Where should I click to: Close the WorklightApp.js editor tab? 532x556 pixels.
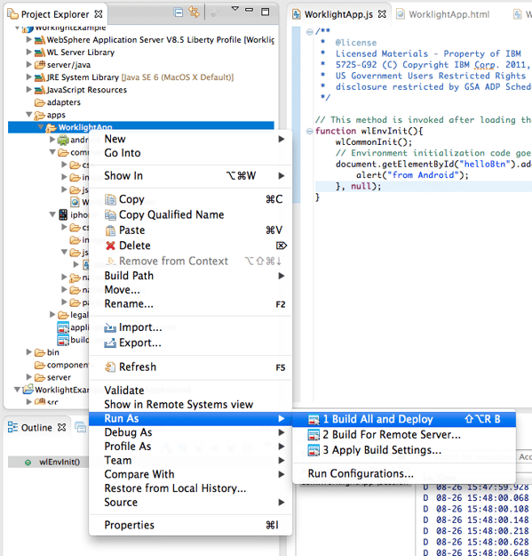click(x=382, y=14)
